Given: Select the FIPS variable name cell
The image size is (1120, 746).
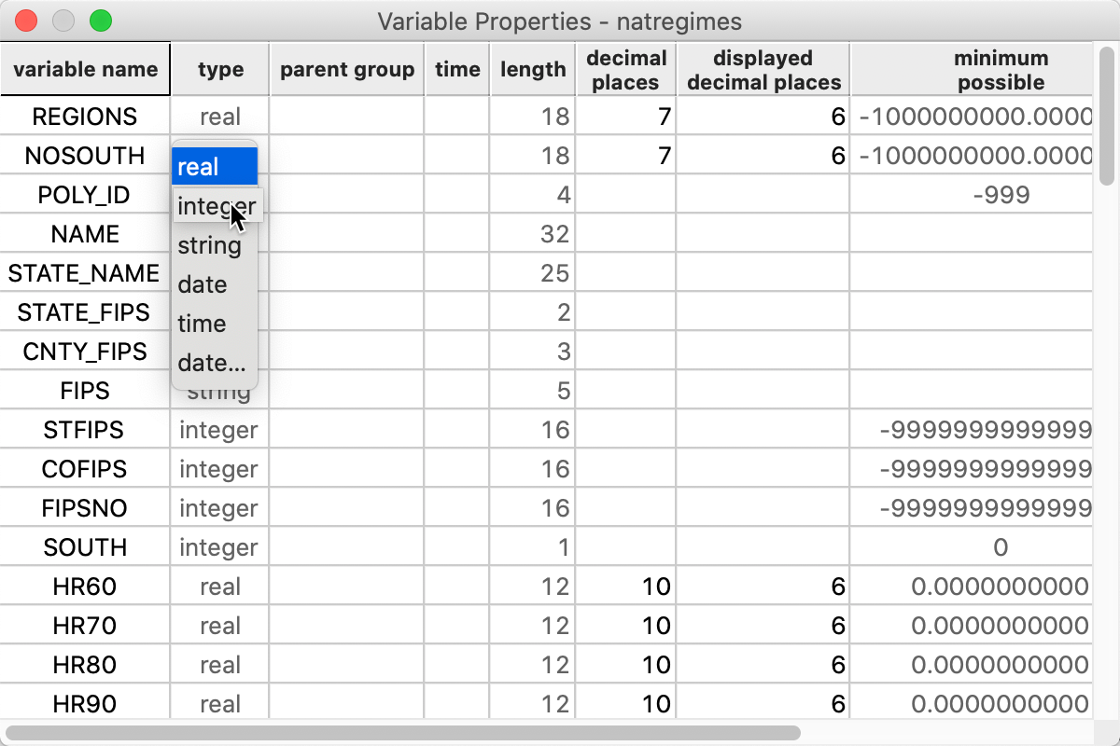Looking at the screenshot, I should tap(85, 391).
